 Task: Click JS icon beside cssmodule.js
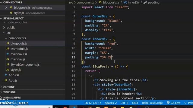click(8, 49)
